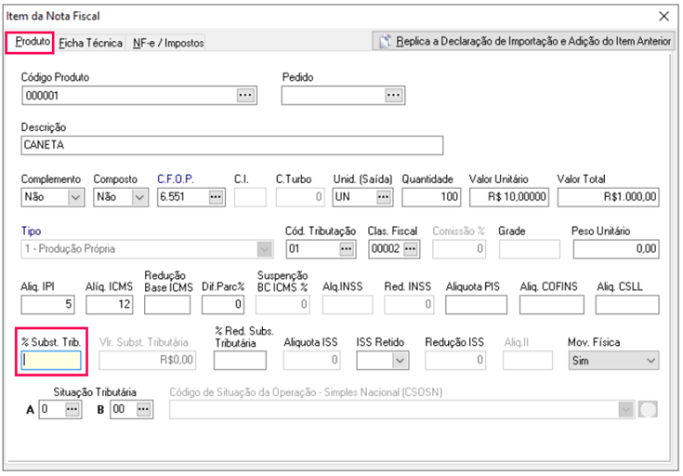This screenshot has height=476, width=683.
Task: Click the Cód. Tributação lookup button
Action: (x=347, y=248)
